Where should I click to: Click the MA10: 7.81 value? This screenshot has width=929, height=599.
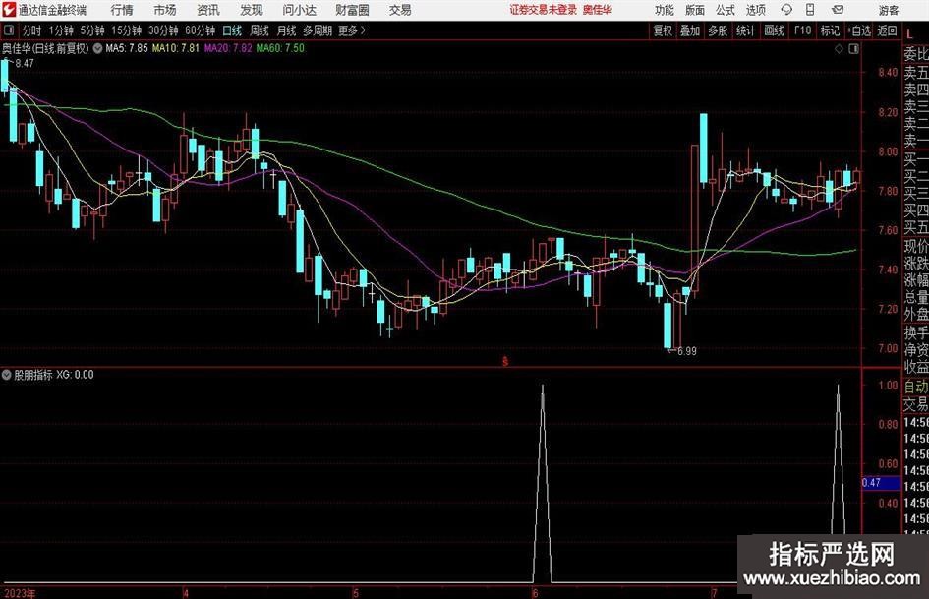pyautogui.click(x=176, y=48)
